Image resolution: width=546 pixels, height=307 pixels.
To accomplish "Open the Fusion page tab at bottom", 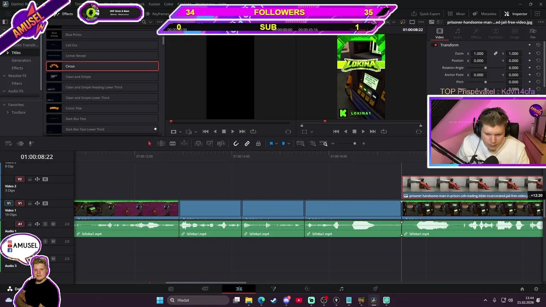I will (273, 289).
